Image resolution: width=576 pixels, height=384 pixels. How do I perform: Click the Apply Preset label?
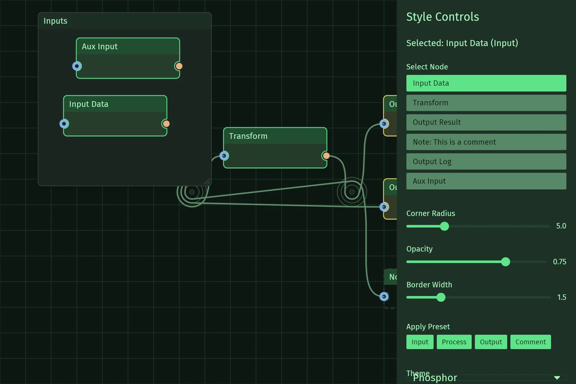pyautogui.click(x=428, y=327)
